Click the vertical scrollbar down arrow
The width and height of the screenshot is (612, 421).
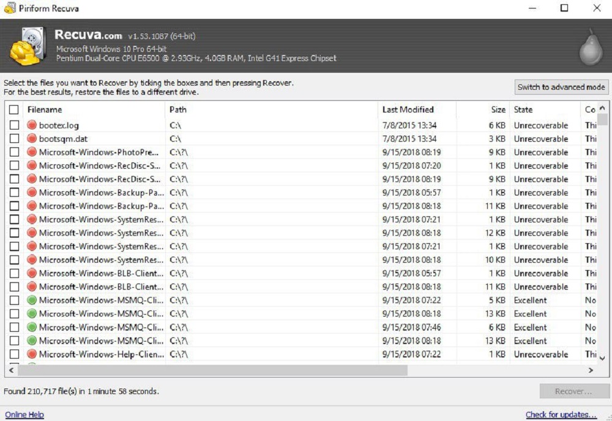tap(603, 358)
